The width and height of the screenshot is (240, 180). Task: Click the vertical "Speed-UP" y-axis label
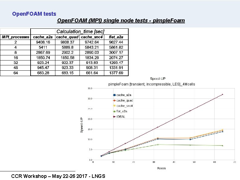(x=82, y=125)
